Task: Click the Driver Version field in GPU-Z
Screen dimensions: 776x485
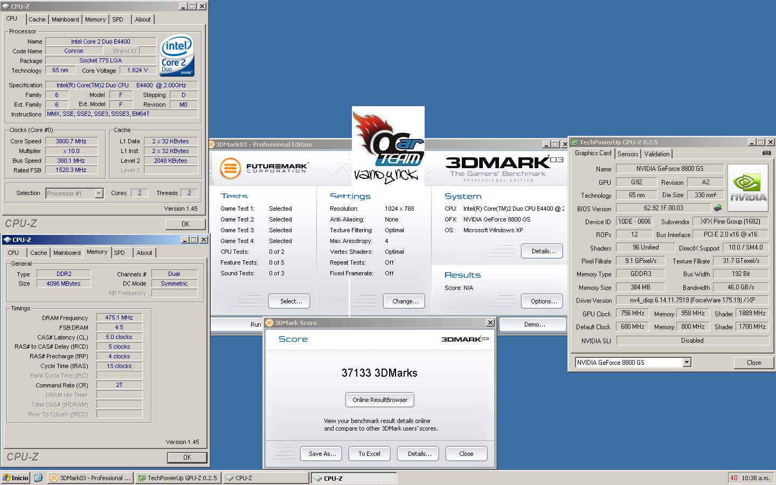Action: pyautogui.click(x=692, y=300)
